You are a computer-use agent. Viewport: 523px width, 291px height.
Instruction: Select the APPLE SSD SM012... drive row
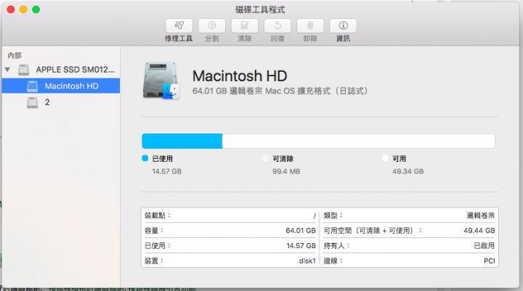(x=61, y=70)
